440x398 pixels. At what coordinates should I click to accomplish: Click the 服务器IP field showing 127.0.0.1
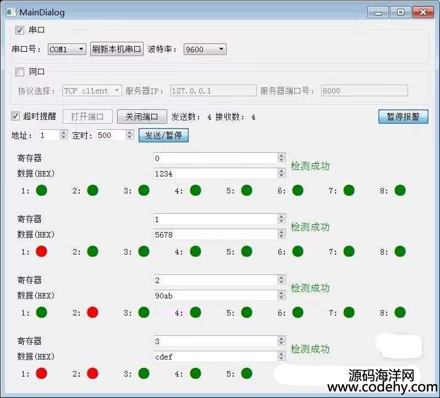pos(213,91)
